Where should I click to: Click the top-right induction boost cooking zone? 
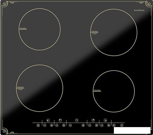pos(114,32)
